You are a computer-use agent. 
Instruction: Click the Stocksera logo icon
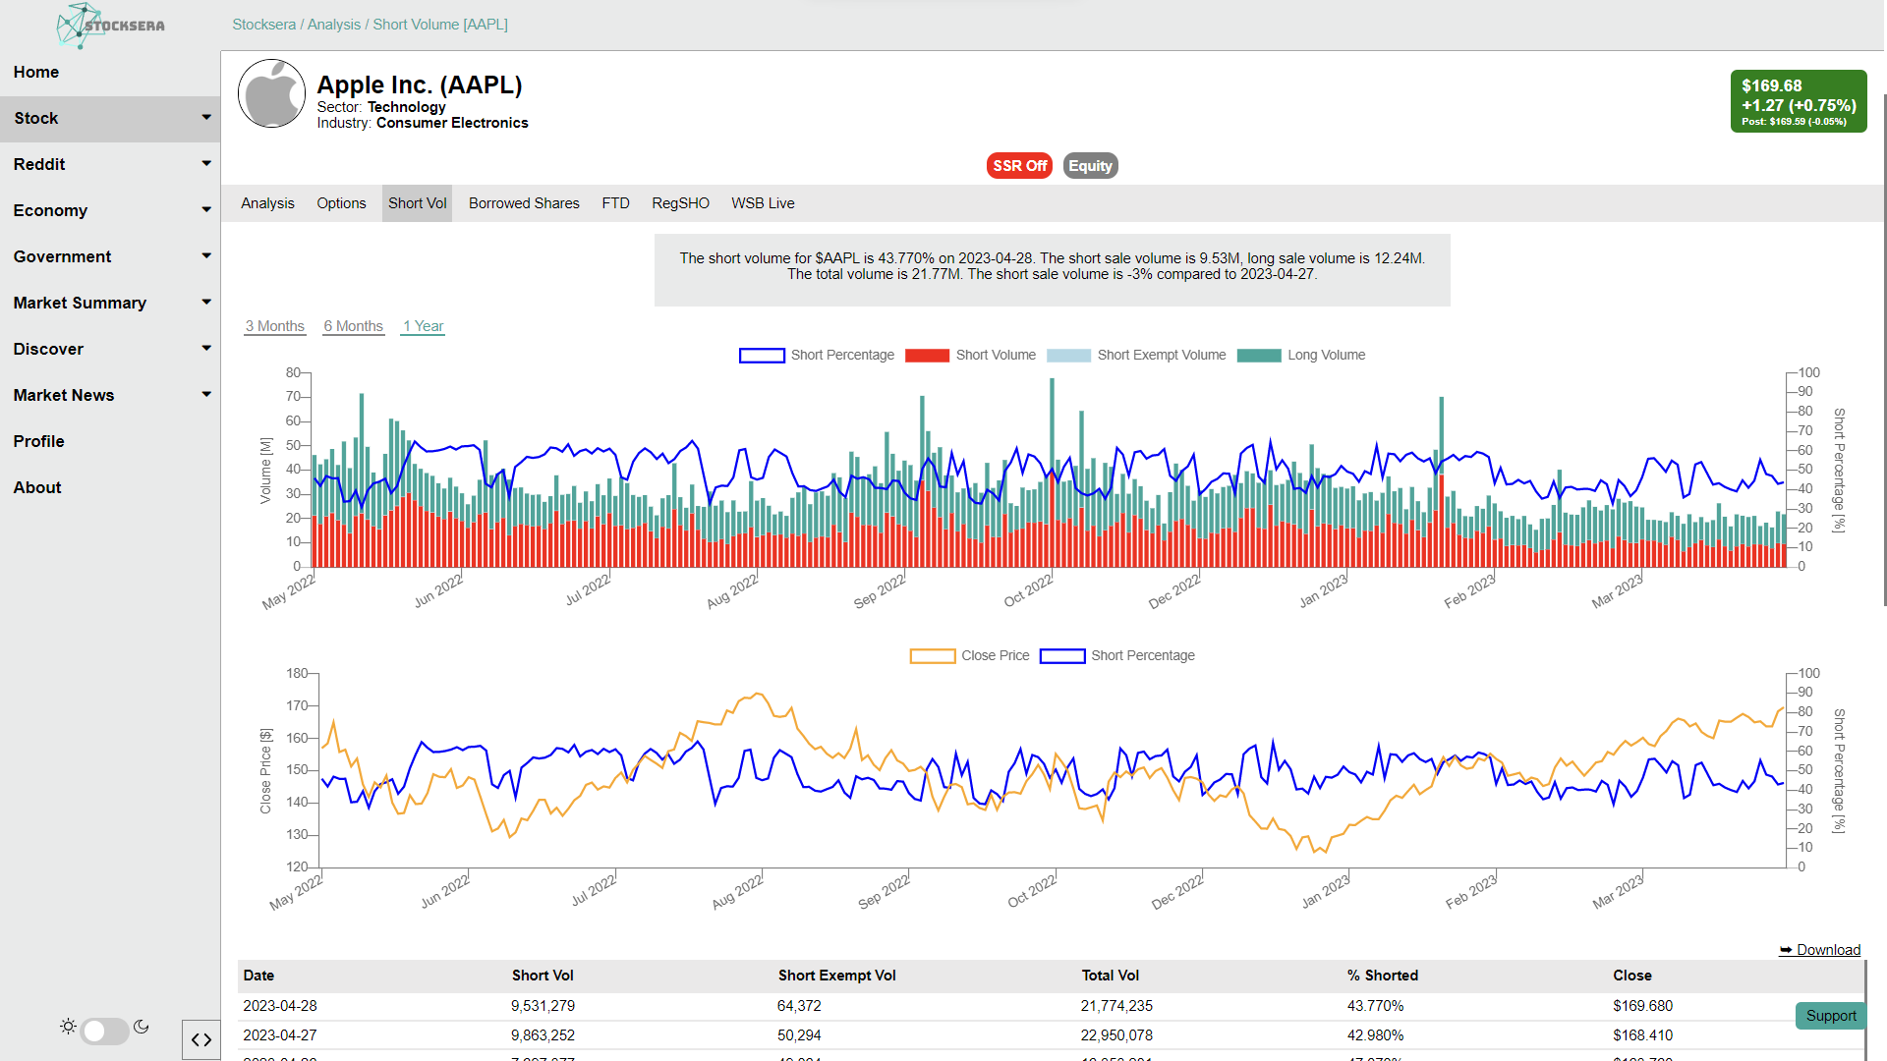point(81,25)
